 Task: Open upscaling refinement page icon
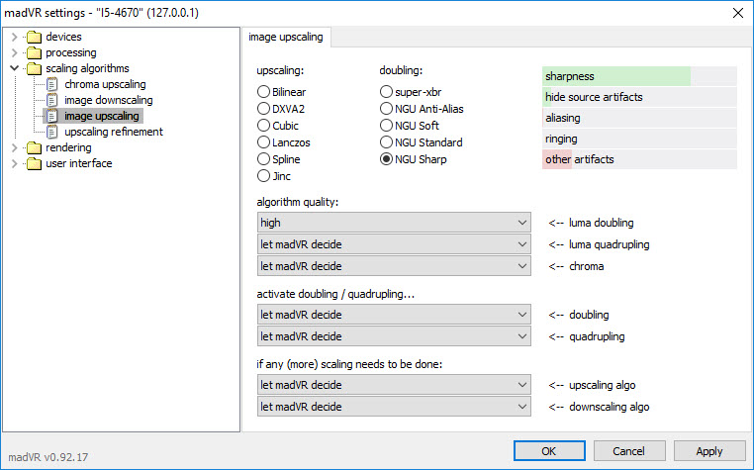tap(51, 132)
